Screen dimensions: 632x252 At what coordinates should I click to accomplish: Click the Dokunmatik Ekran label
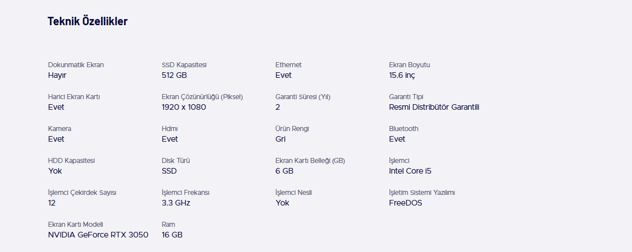[x=76, y=65]
